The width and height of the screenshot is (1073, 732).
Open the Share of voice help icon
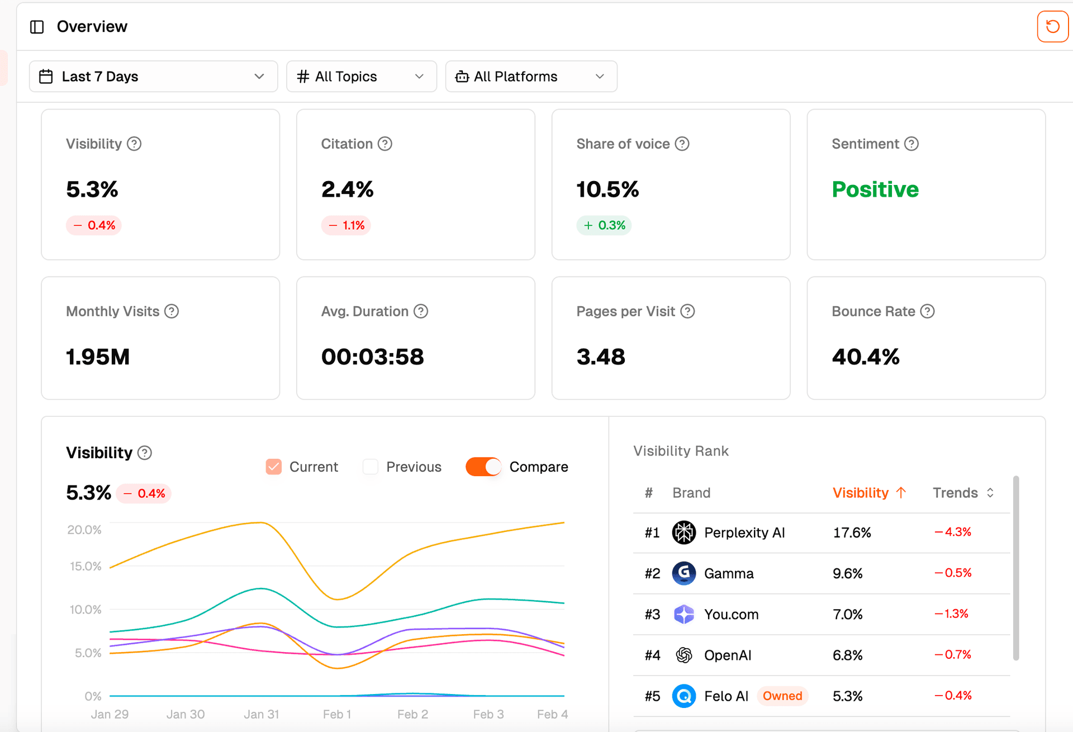682,144
